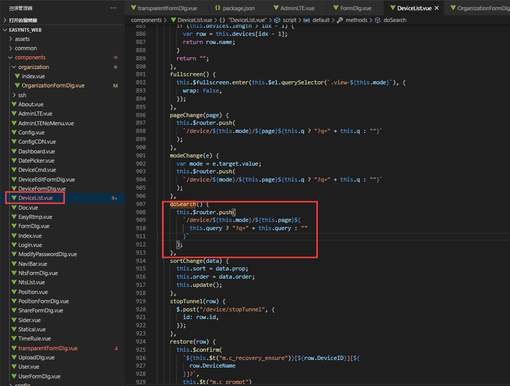Screen dimensions: 510x386
Task: Click the Vue icon beside UploadDlg.vue
Action: pyautogui.click(x=14, y=357)
